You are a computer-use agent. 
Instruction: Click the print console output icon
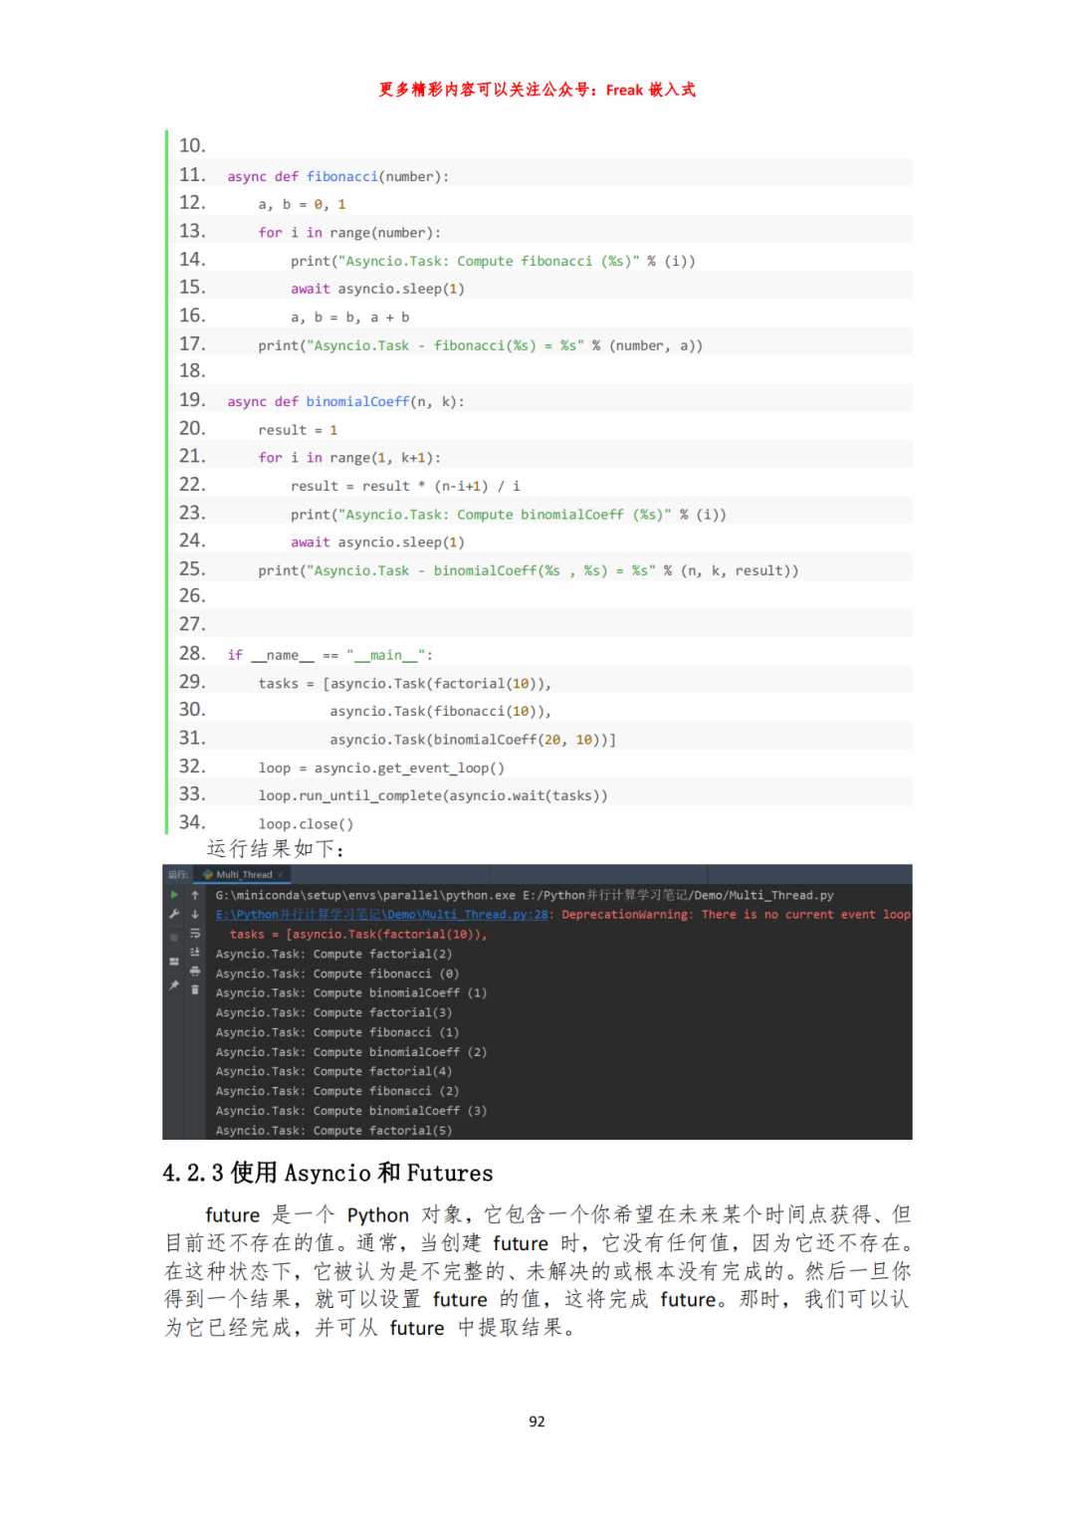[x=195, y=971]
